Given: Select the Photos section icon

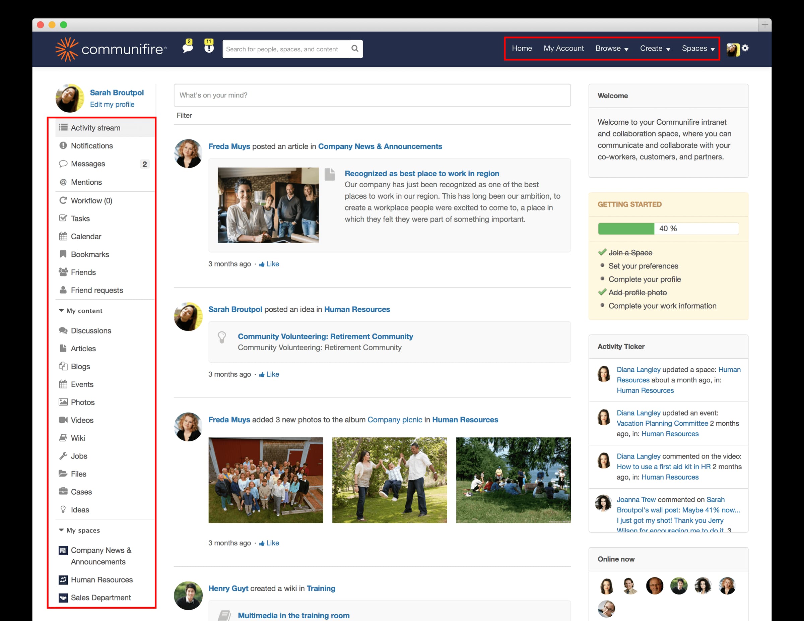Looking at the screenshot, I should (x=63, y=402).
